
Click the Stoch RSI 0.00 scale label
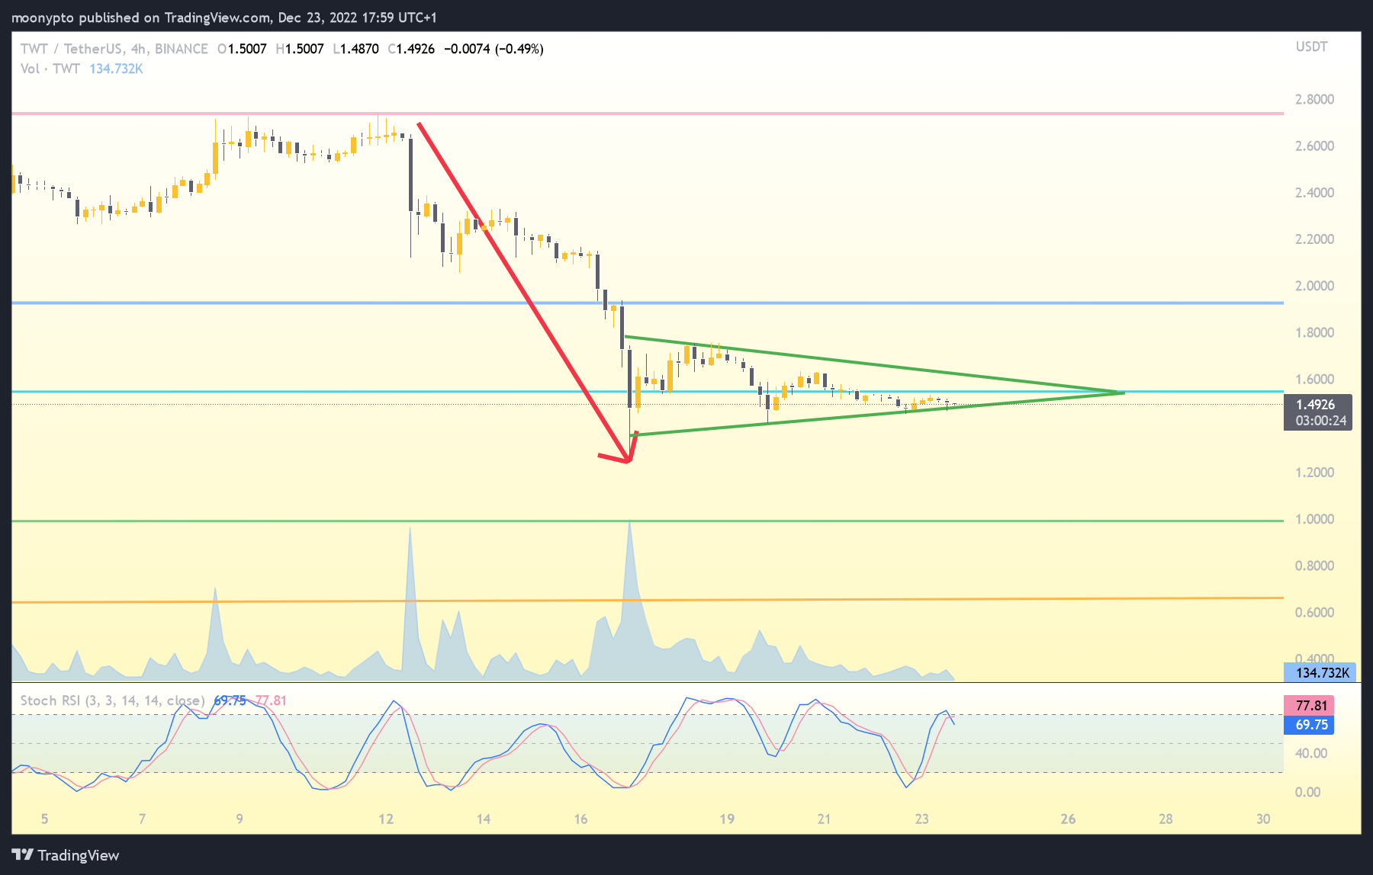[x=1307, y=792]
